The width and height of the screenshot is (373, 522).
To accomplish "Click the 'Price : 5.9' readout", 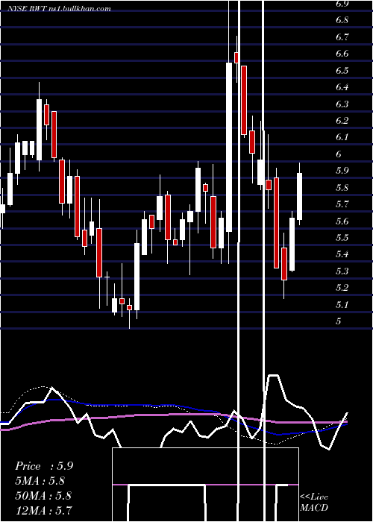I will click(44, 466).
